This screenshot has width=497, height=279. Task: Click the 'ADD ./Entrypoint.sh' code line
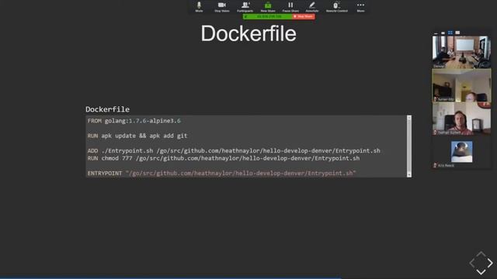tap(234, 151)
